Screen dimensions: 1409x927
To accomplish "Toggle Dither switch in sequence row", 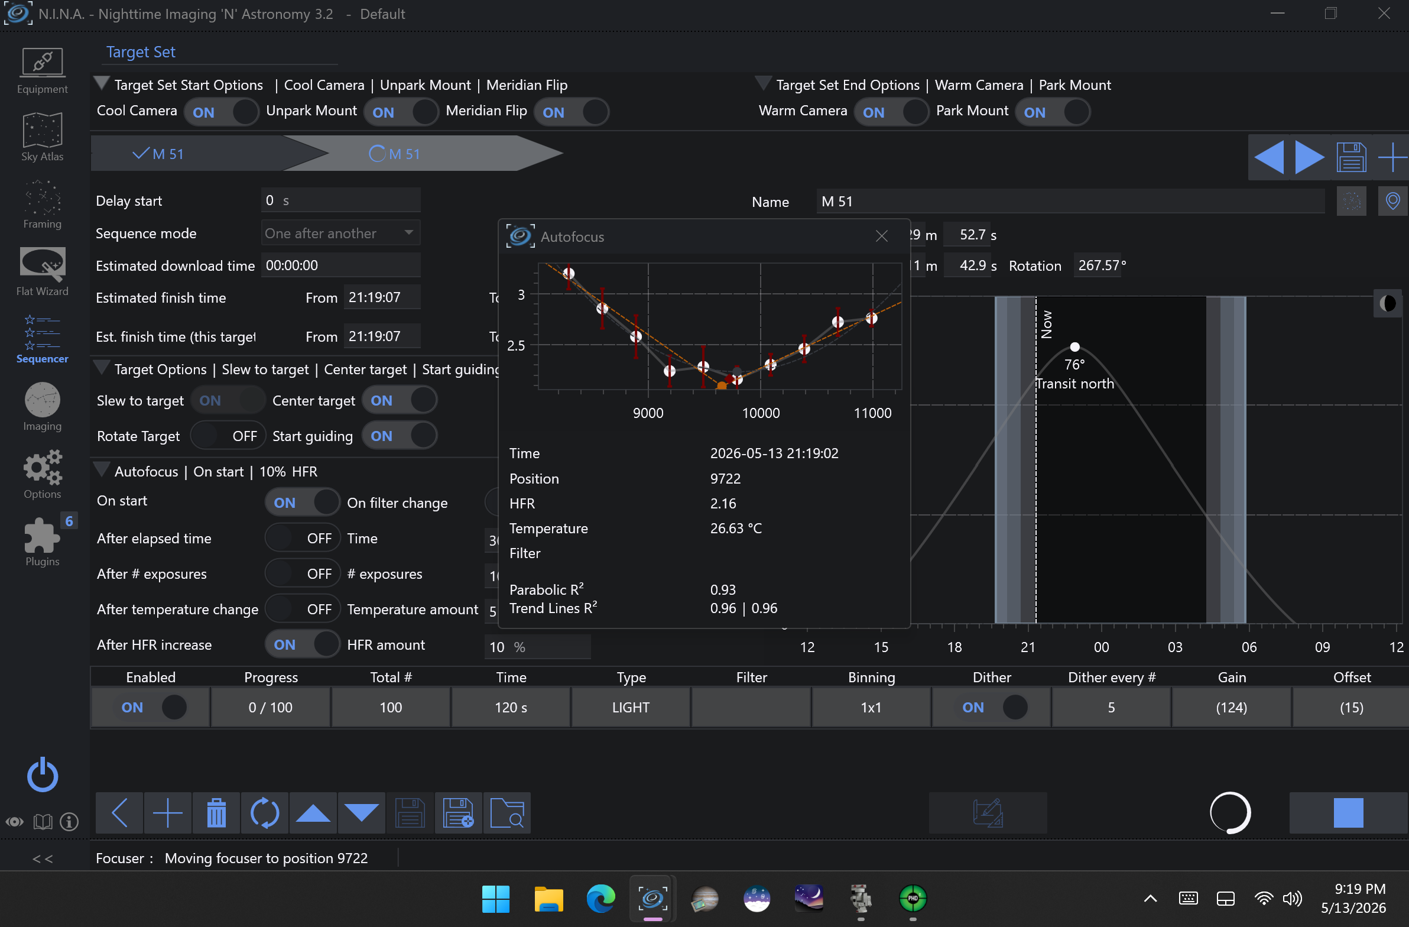I will (992, 707).
